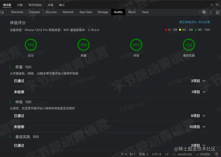Expand 质量 未检测 1项目 chevron

pyautogui.click(x=204, y=92)
